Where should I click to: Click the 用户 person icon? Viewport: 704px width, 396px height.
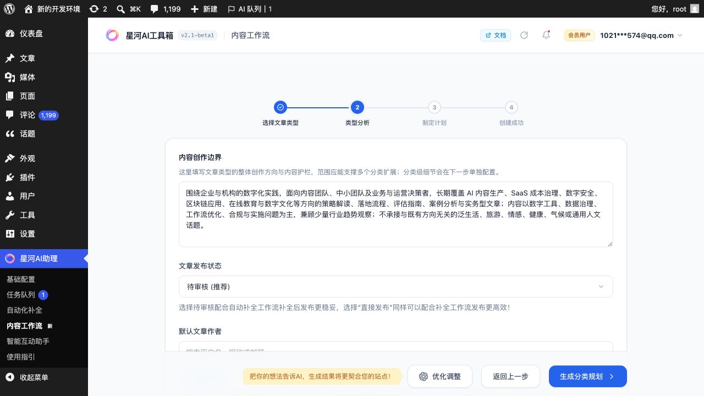point(10,196)
